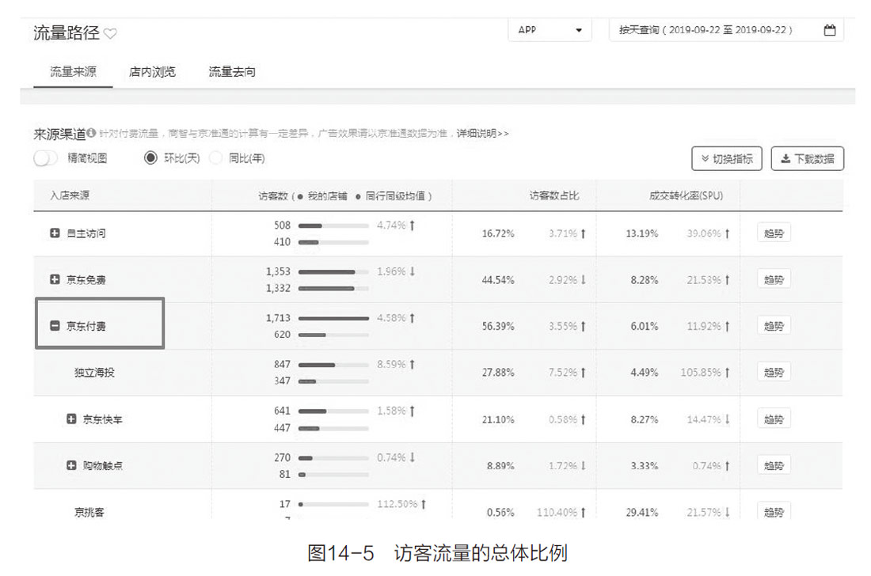Click the heart favorite icon beside 流量路径
Screen dimensions: 871x576
[x=111, y=33]
